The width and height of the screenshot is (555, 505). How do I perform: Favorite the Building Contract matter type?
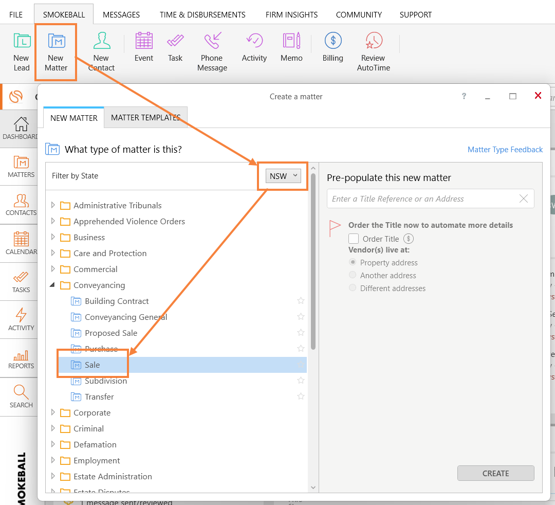click(x=301, y=301)
